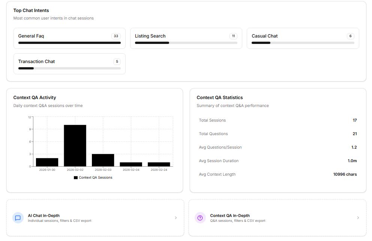372x241 pixels.
Task: Click the 2026-02-03 bar in chart
Action: (103, 160)
